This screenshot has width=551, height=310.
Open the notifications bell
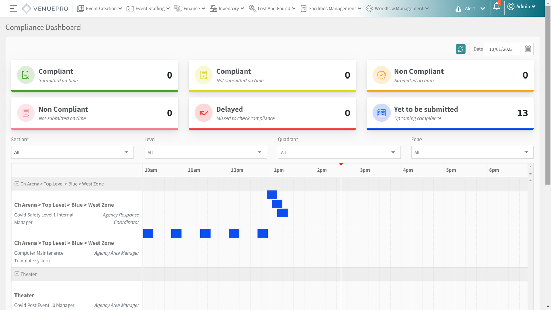pos(496,7)
